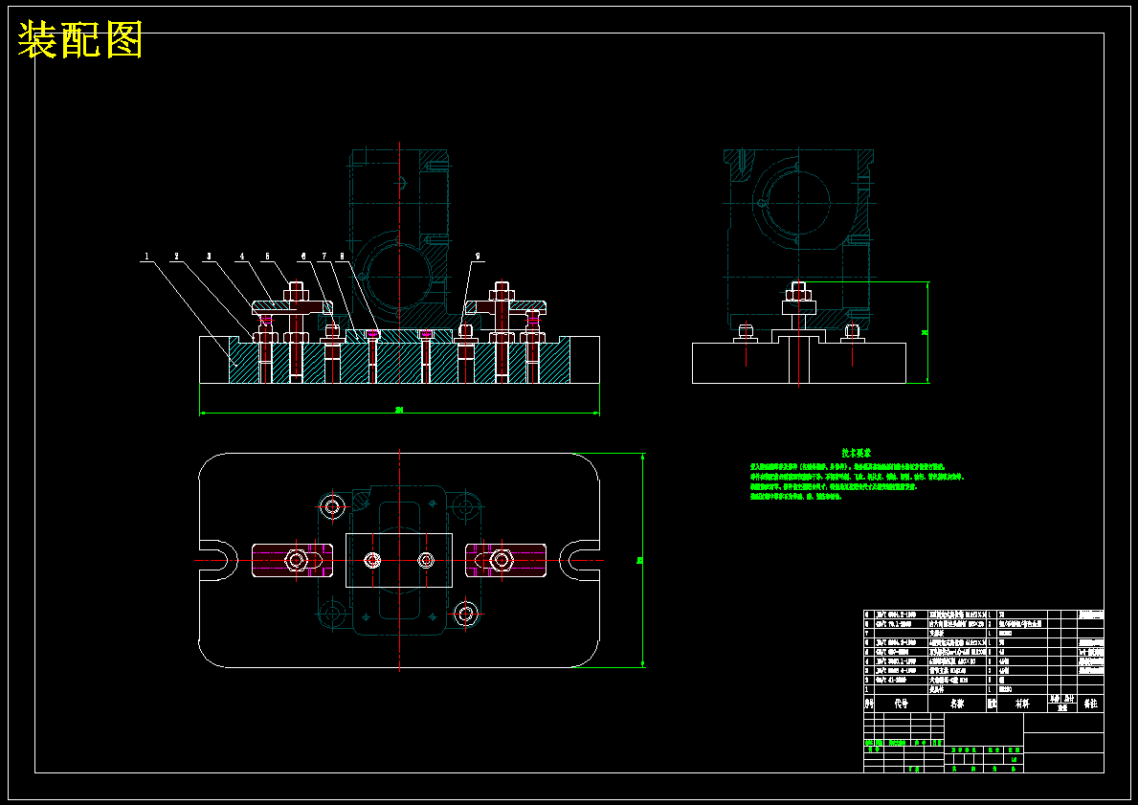This screenshot has width=1138, height=805.
Task: Pick the upper-left locating pin in plan view
Action: pos(332,506)
